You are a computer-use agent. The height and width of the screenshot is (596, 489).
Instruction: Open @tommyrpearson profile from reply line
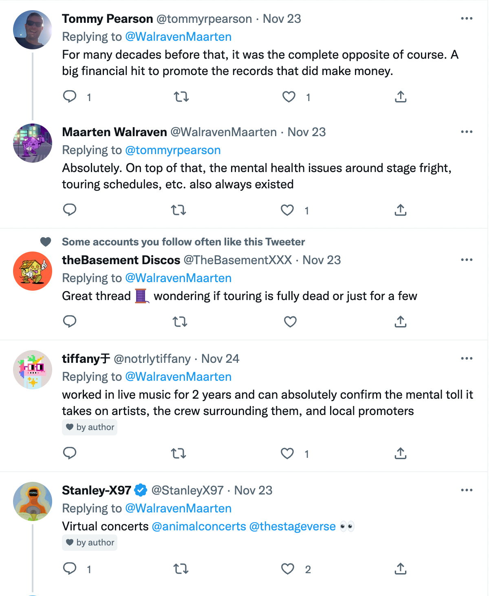coord(173,150)
